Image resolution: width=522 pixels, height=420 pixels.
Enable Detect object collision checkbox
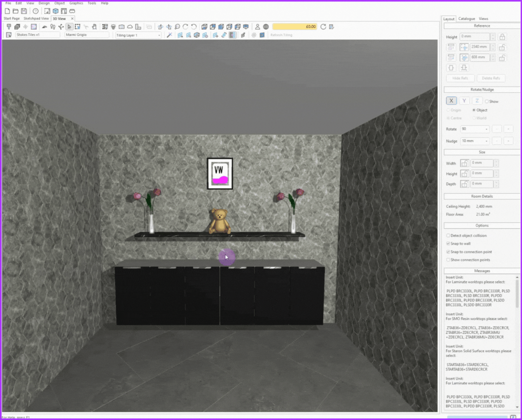(x=448, y=236)
